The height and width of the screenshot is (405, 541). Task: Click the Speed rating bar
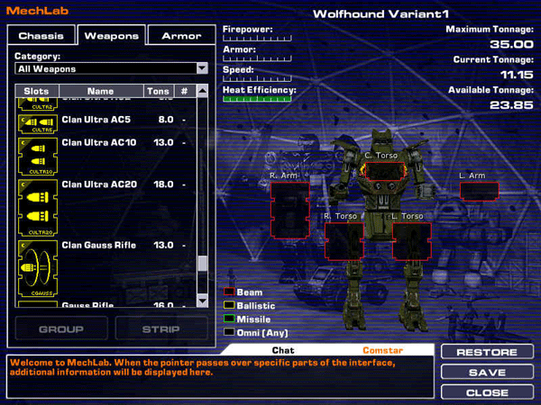click(x=257, y=78)
